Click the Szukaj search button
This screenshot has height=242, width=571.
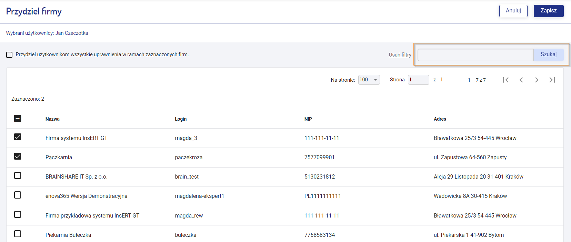(x=549, y=54)
